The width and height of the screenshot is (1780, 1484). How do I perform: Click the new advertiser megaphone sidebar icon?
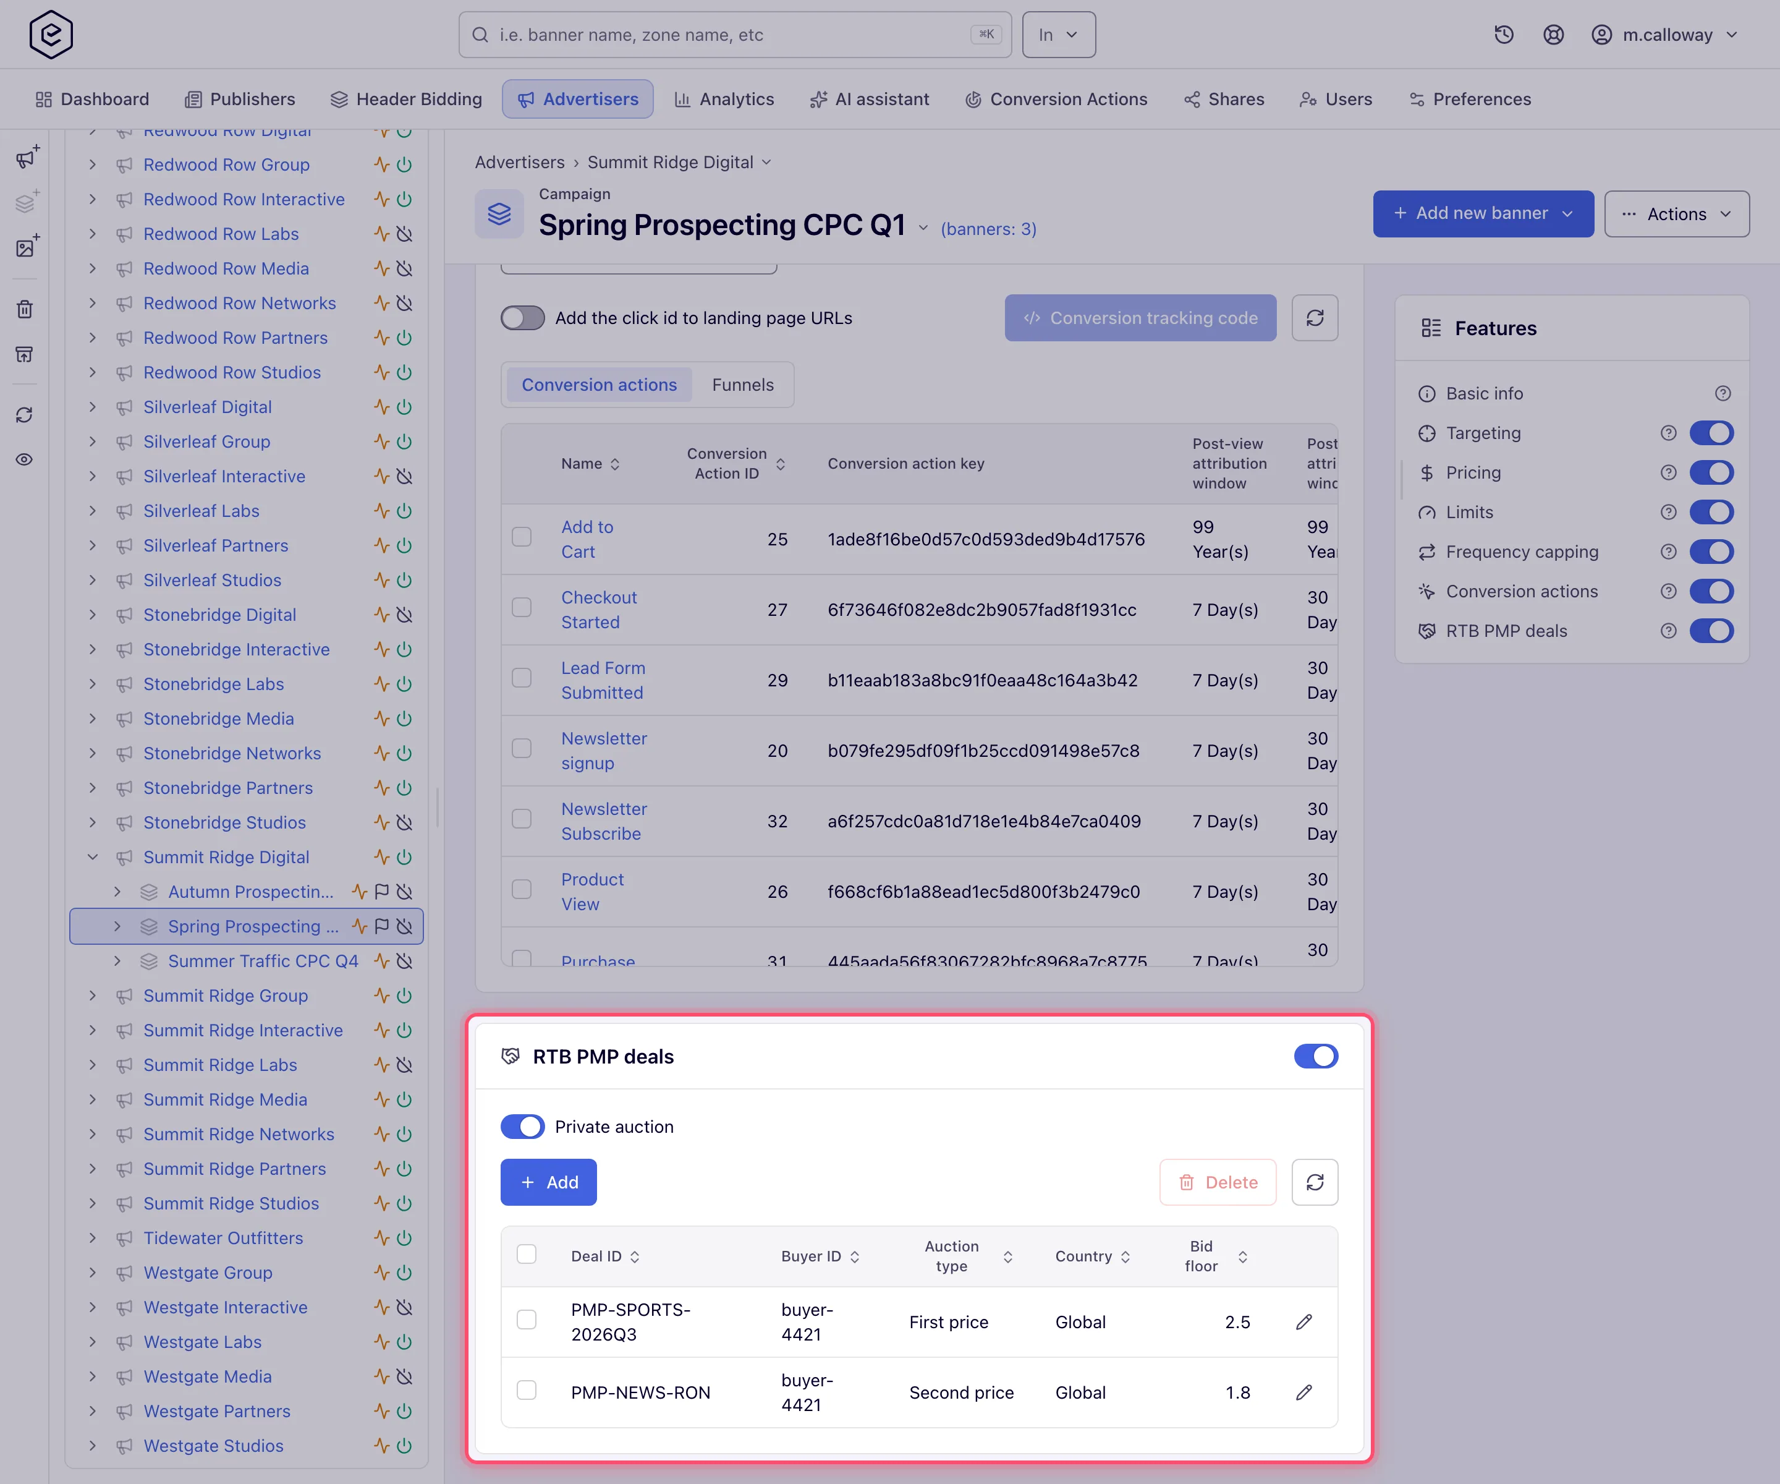(x=27, y=158)
